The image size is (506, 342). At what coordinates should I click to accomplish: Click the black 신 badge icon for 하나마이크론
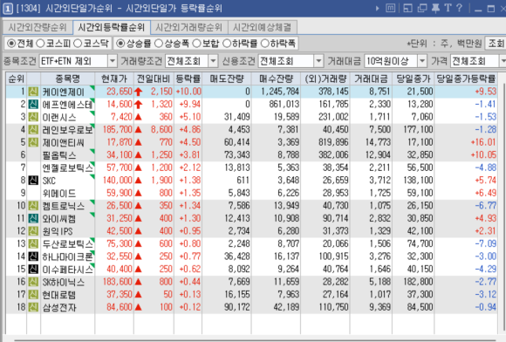click(x=33, y=256)
